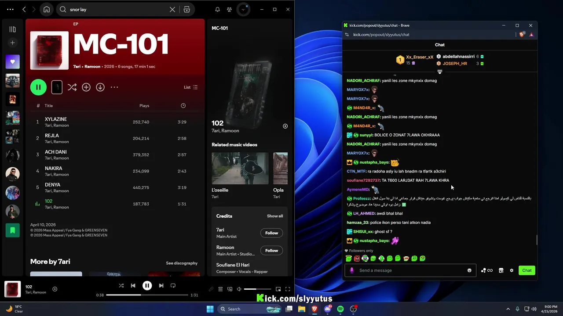Open Spotify profile avatar menu

[243, 9]
